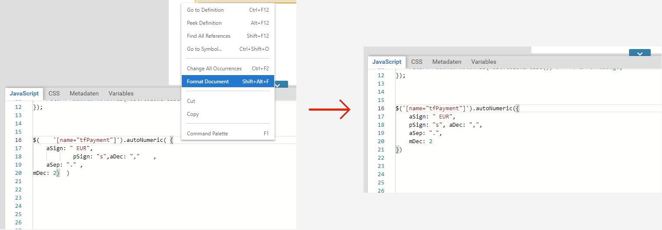
Task: Click JavaScript tab in unformatted editor
Action: tap(24, 93)
